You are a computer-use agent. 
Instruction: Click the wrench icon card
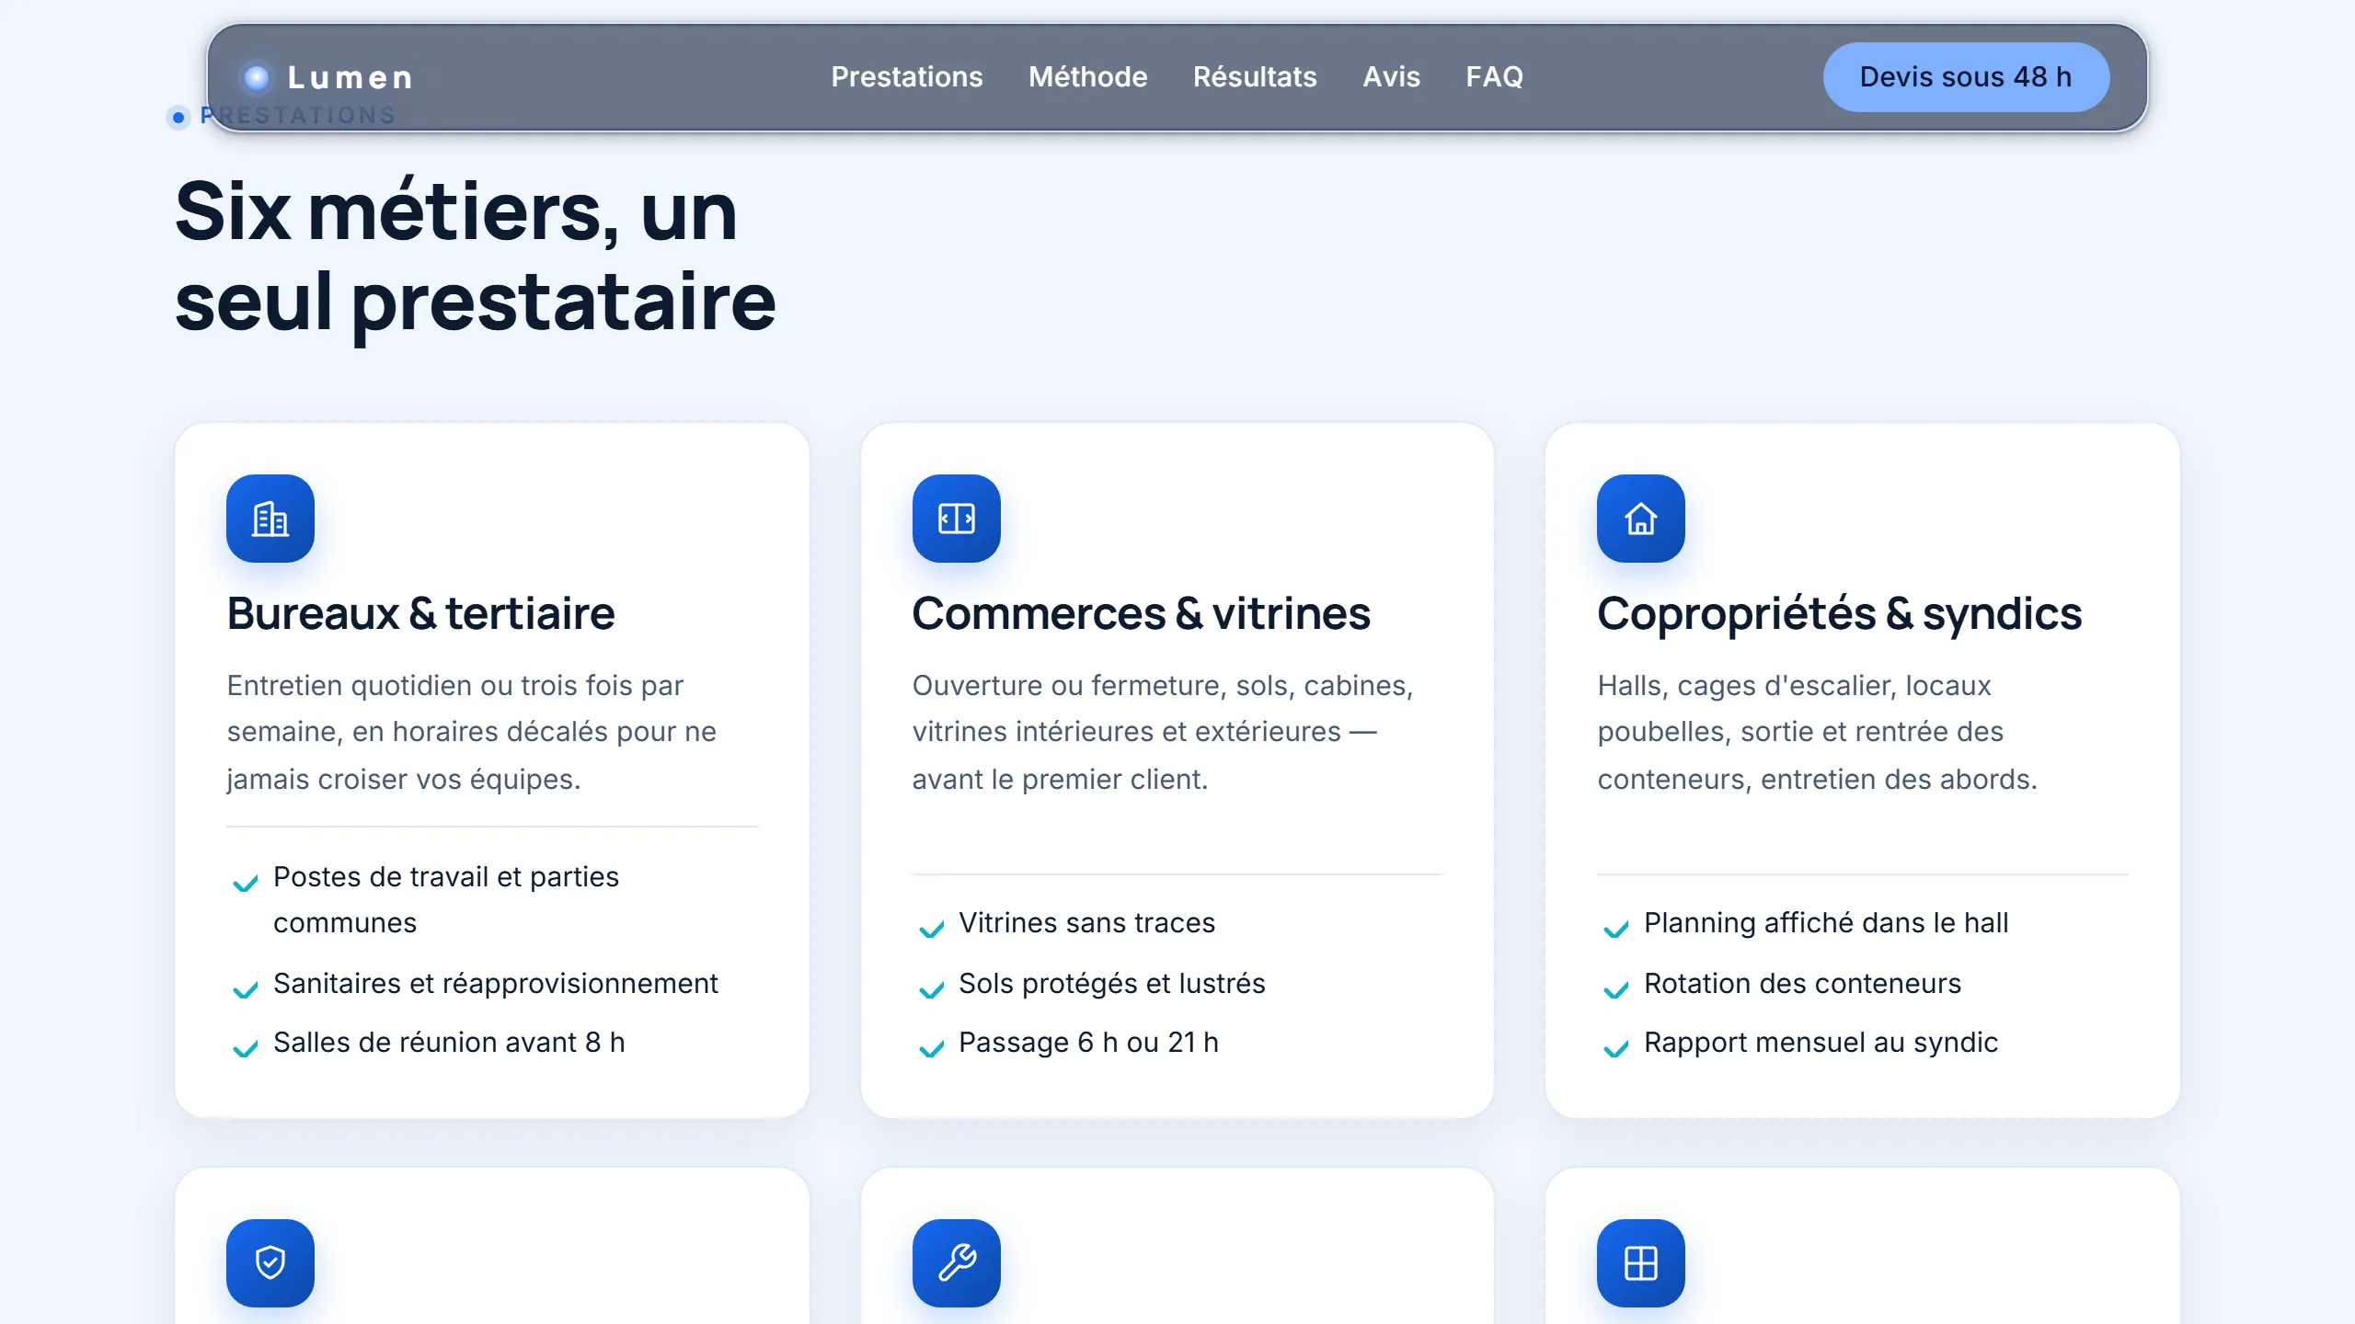tap(957, 1263)
